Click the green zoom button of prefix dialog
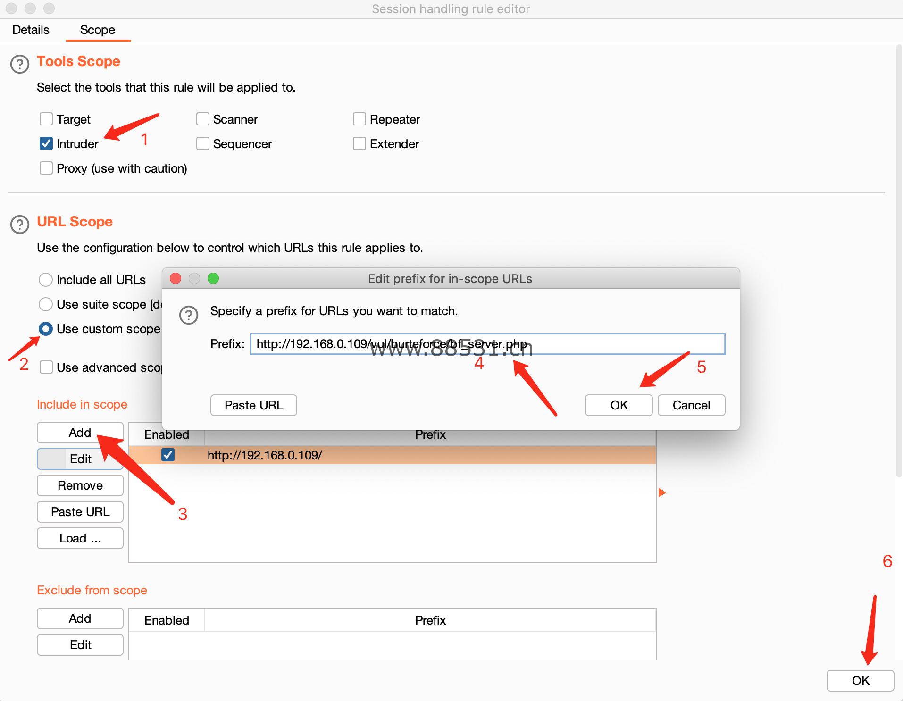903x701 pixels. tap(213, 278)
